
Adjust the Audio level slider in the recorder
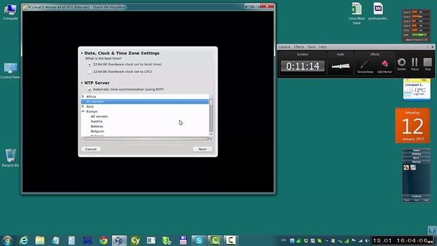(340, 66)
